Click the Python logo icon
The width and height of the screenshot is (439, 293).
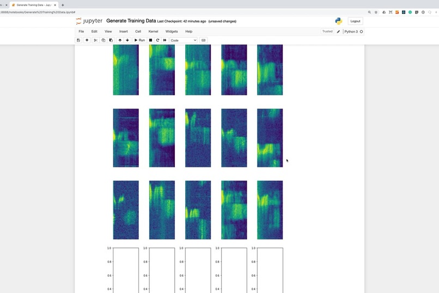[338, 21]
